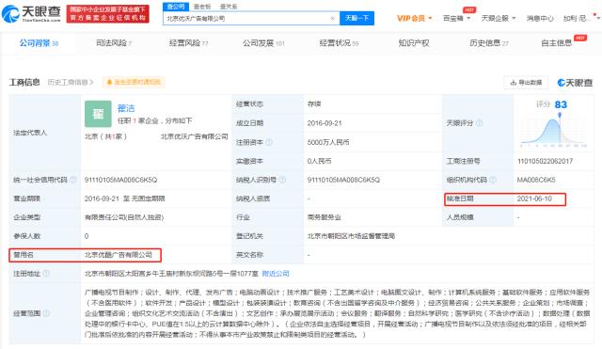The image size is (602, 349).
Task: Select the industry value 商务服务业
Action: pos(324,217)
